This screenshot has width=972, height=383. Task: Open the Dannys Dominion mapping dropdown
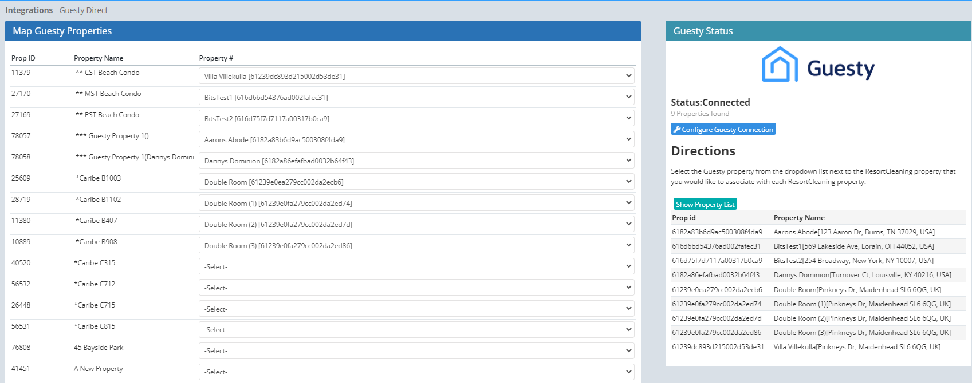416,161
